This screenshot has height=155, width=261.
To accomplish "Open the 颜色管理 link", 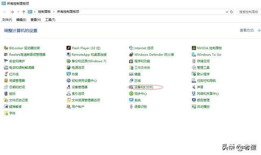I will coord(203,100).
